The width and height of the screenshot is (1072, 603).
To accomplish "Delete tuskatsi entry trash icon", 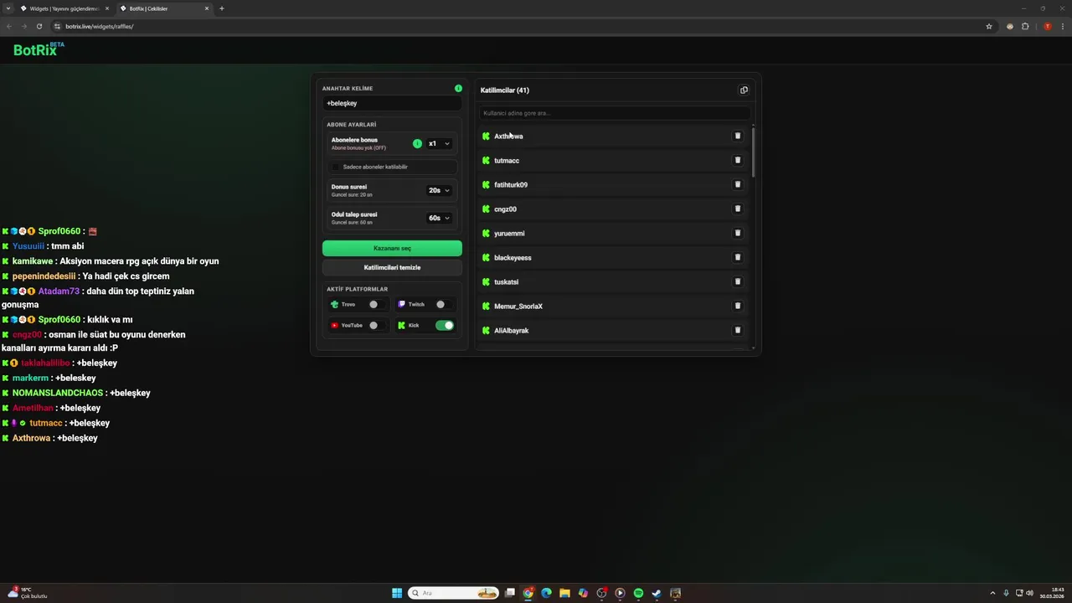I will 738,281.
